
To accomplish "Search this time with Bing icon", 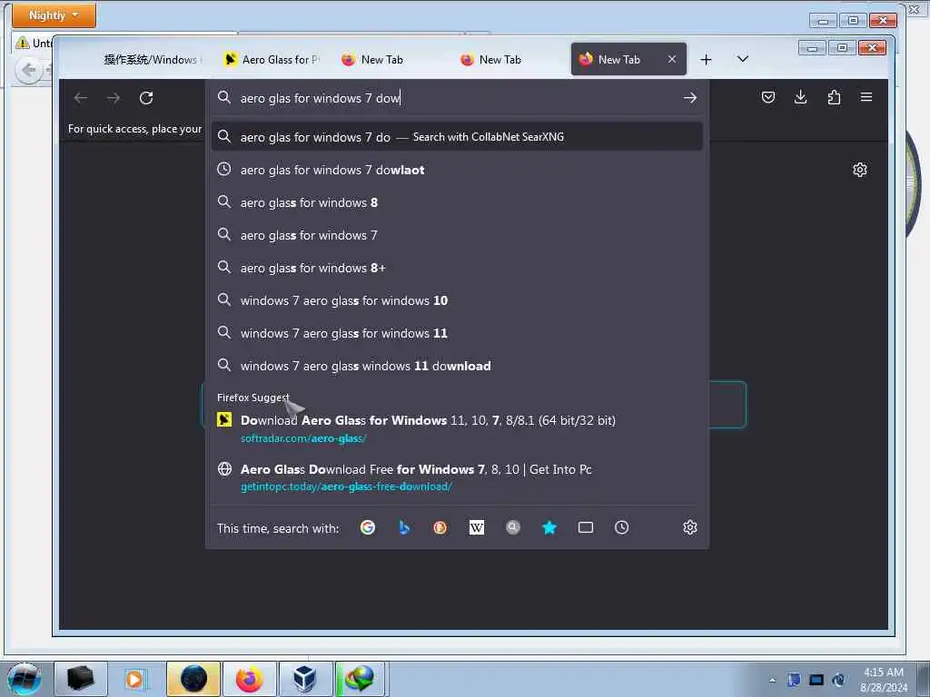I will point(404,527).
